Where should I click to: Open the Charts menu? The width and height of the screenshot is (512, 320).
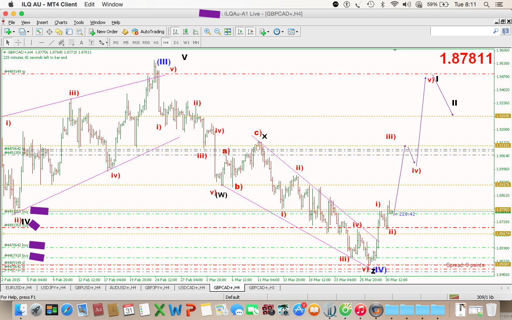[x=61, y=22]
